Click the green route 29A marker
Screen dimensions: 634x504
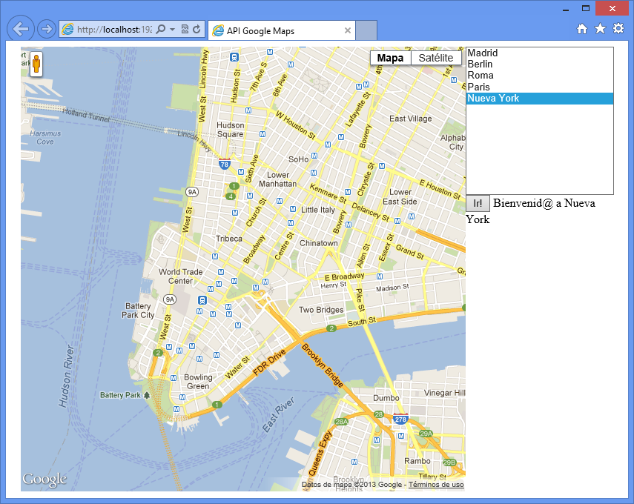coord(426,434)
